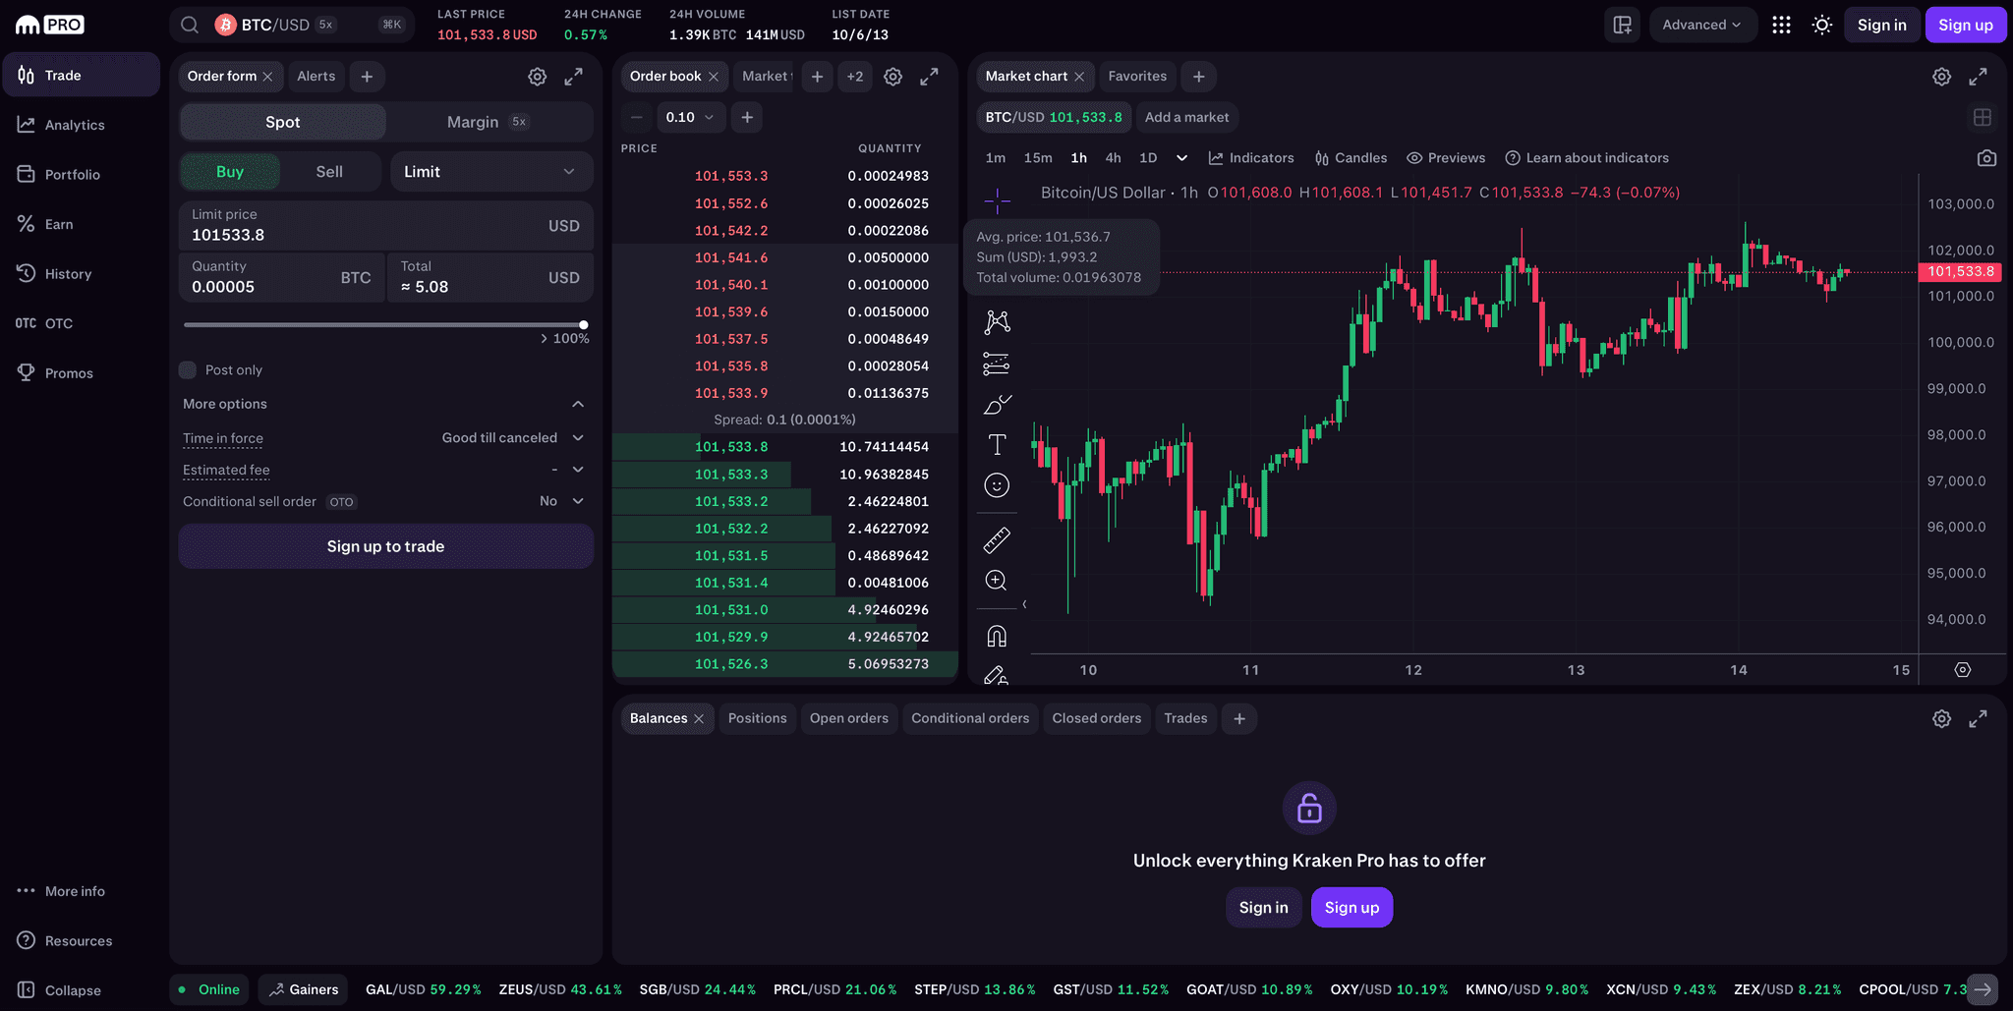The image size is (2013, 1011).
Task: Switch to the Closed orders tab
Action: [x=1096, y=718]
